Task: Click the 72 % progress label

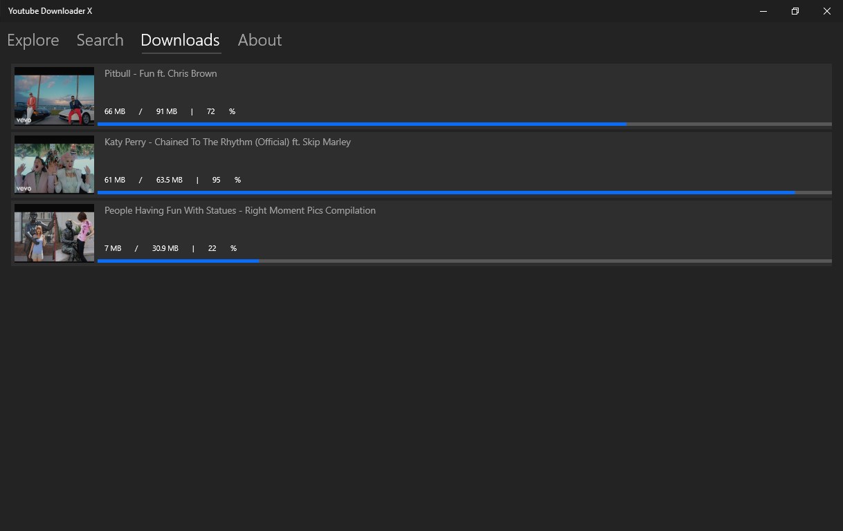Action: [211, 111]
